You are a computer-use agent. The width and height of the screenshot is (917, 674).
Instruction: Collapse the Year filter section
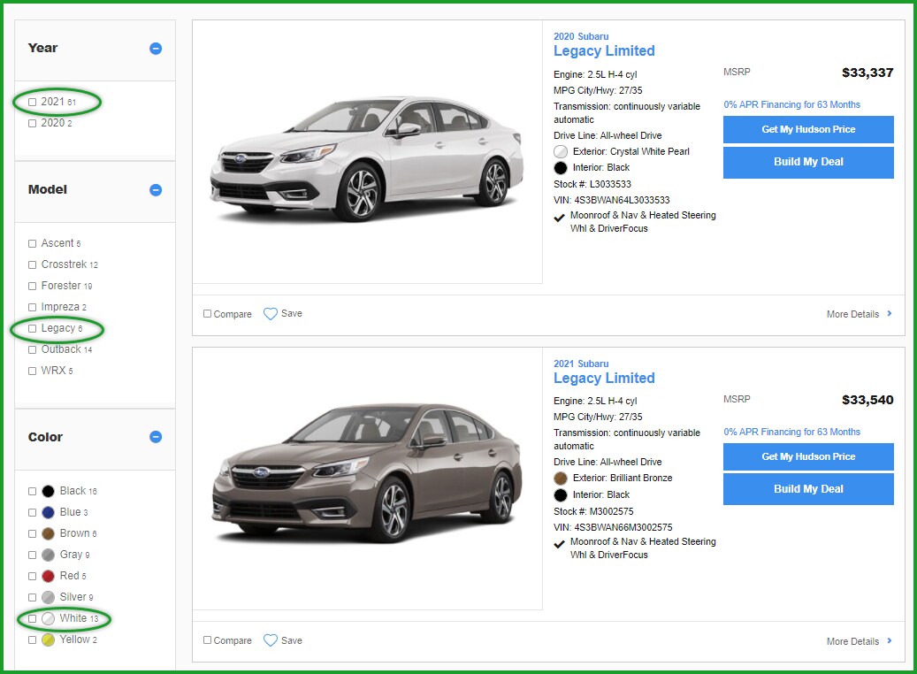[x=156, y=49]
